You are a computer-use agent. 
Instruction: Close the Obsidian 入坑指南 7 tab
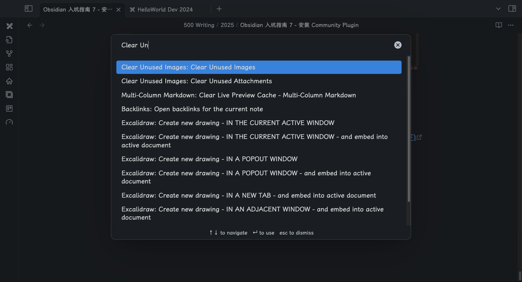[119, 10]
